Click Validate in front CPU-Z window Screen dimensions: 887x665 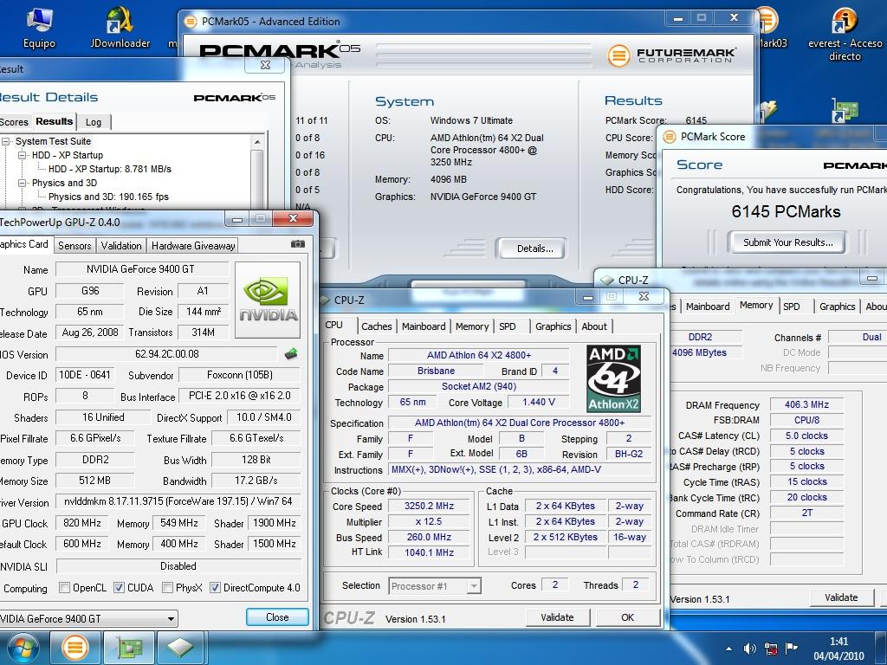(557, 617)
